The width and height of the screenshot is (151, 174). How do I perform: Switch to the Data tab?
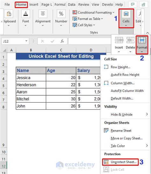(x=72, y=4)
